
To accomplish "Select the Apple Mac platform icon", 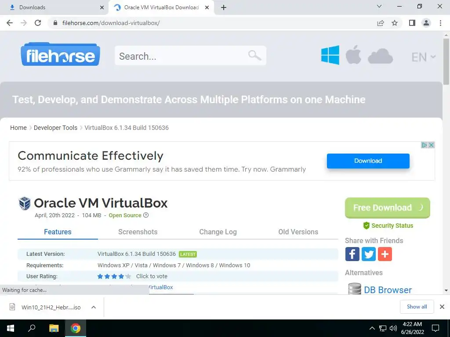I will [353, 54].
